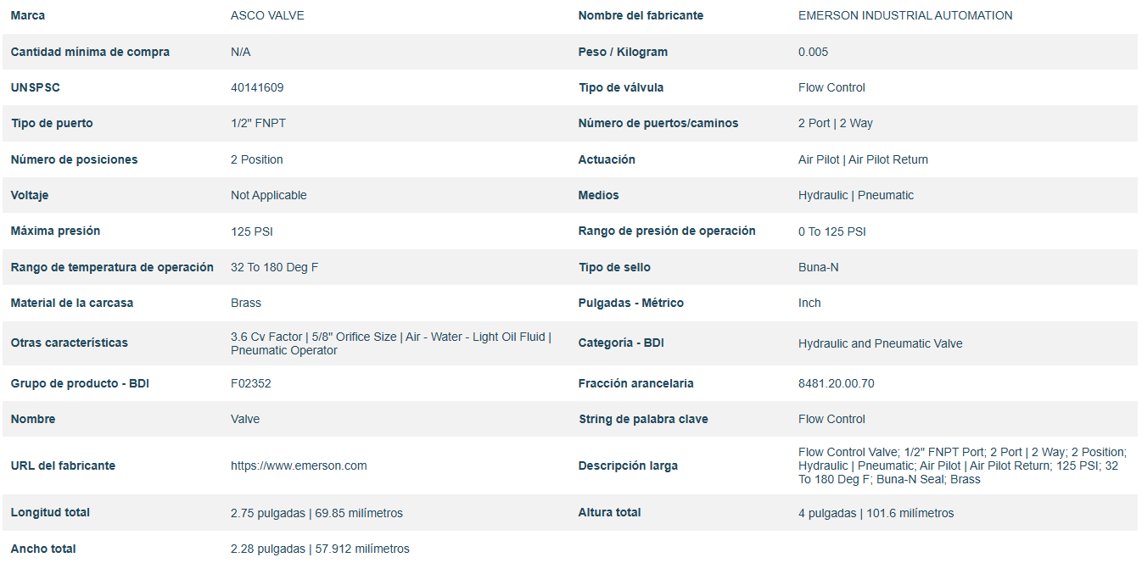Click the ASCO VALVE brand value
This screenshot has width=1142, height=563.
pos(267,15)
